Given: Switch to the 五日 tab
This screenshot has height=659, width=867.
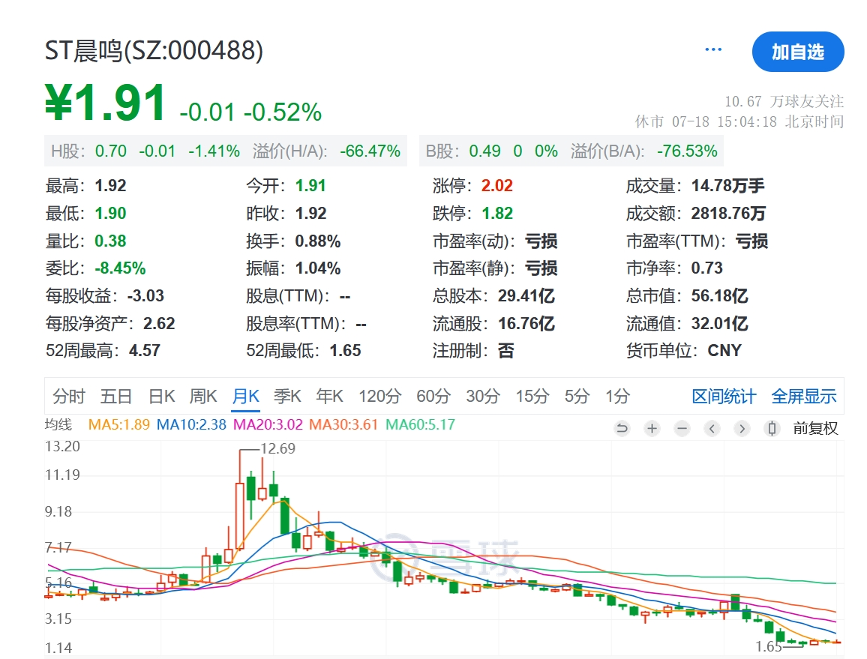Looking at the screenshot, I should coord(116,397).
